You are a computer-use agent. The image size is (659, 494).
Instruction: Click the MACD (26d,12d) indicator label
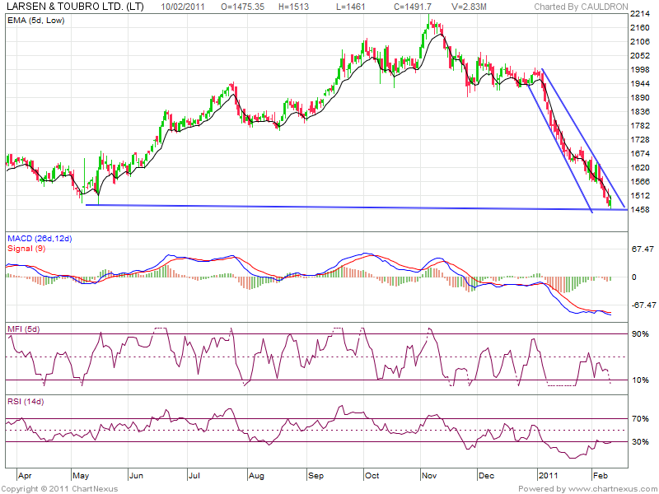41,238
